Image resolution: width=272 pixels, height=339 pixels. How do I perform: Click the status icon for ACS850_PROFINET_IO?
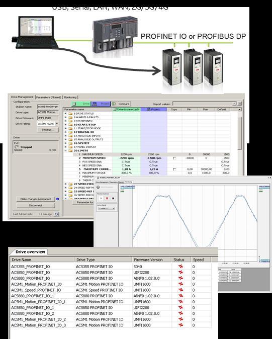tap(180, 272)
